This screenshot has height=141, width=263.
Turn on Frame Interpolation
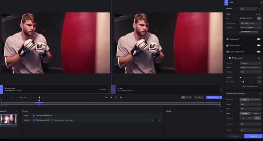pos(259,51)
